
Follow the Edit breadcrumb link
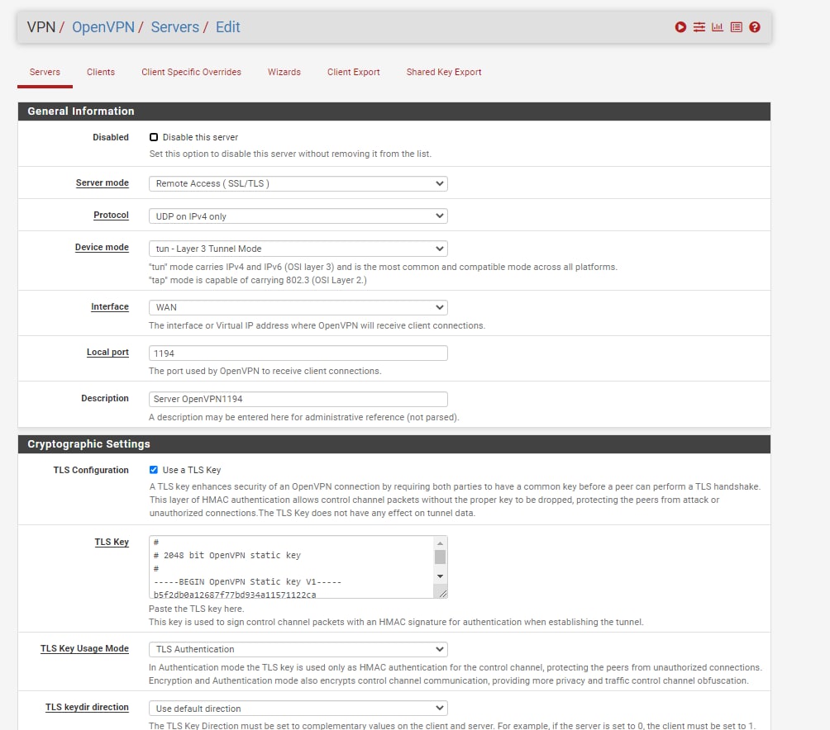click(x=227, y=27)
